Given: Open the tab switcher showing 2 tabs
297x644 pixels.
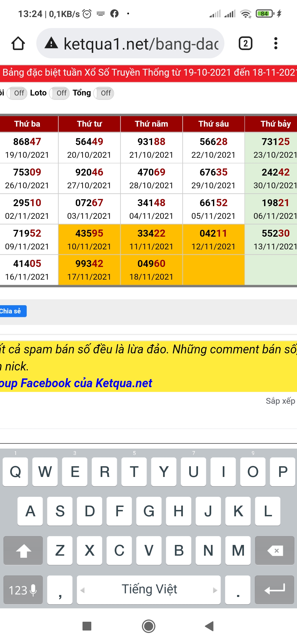Looking at the screenshot, I should pyautogui.click(x=245, y=43).
